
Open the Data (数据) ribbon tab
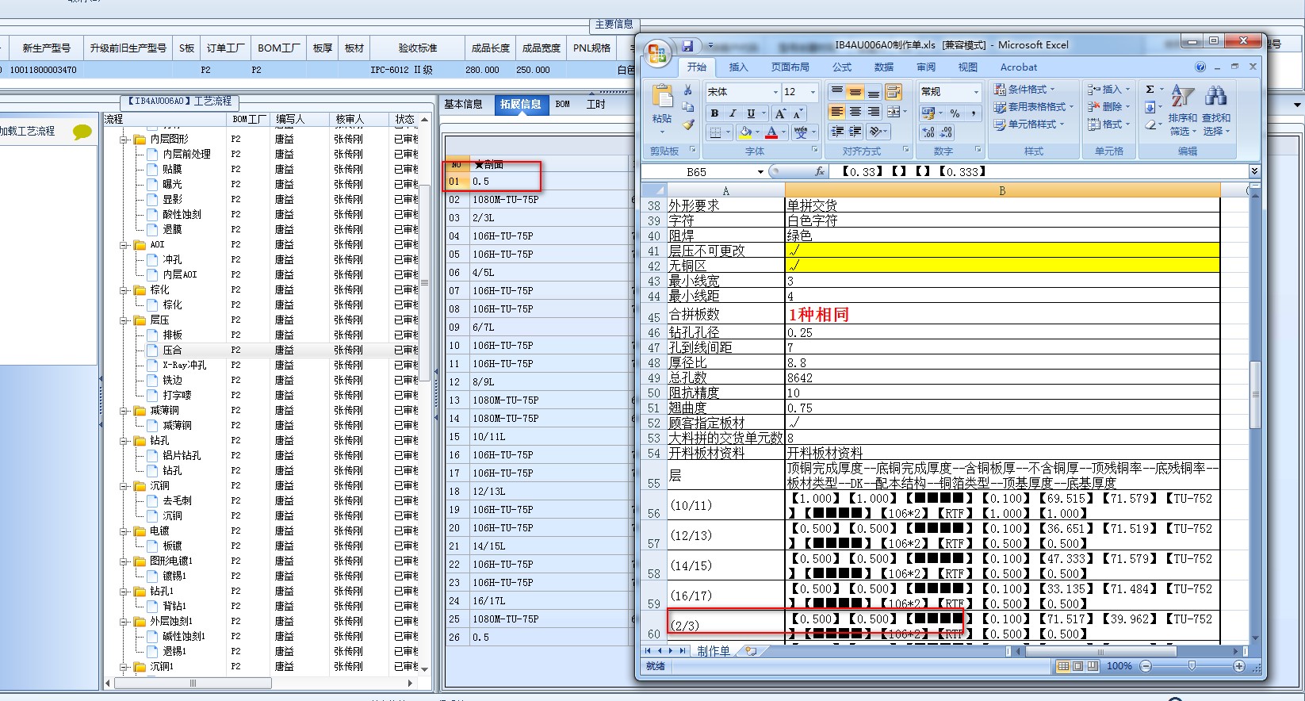pyautogui.click(x=884, y=67)
